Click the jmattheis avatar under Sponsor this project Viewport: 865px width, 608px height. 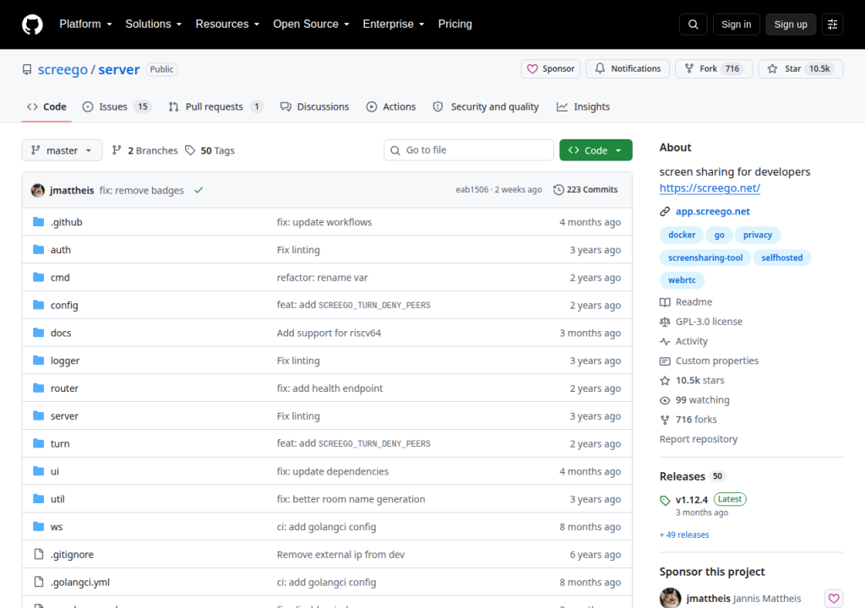point(670,598)
